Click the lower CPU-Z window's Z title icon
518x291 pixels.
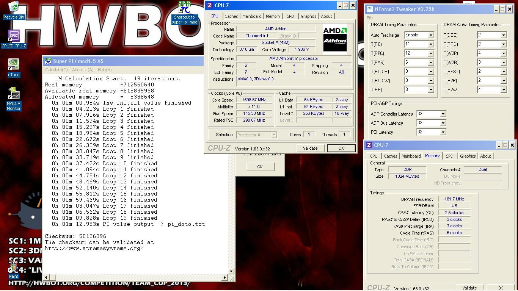[369, 145]
